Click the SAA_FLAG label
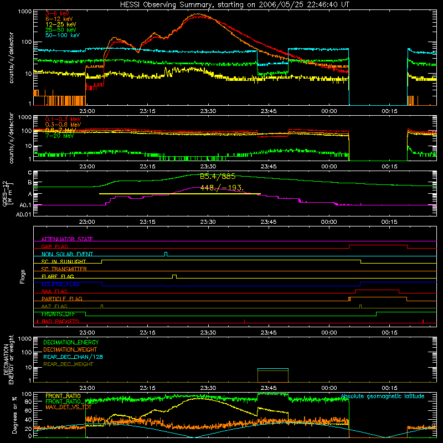This screenshot has height=443, width=443. pos(54,291)
